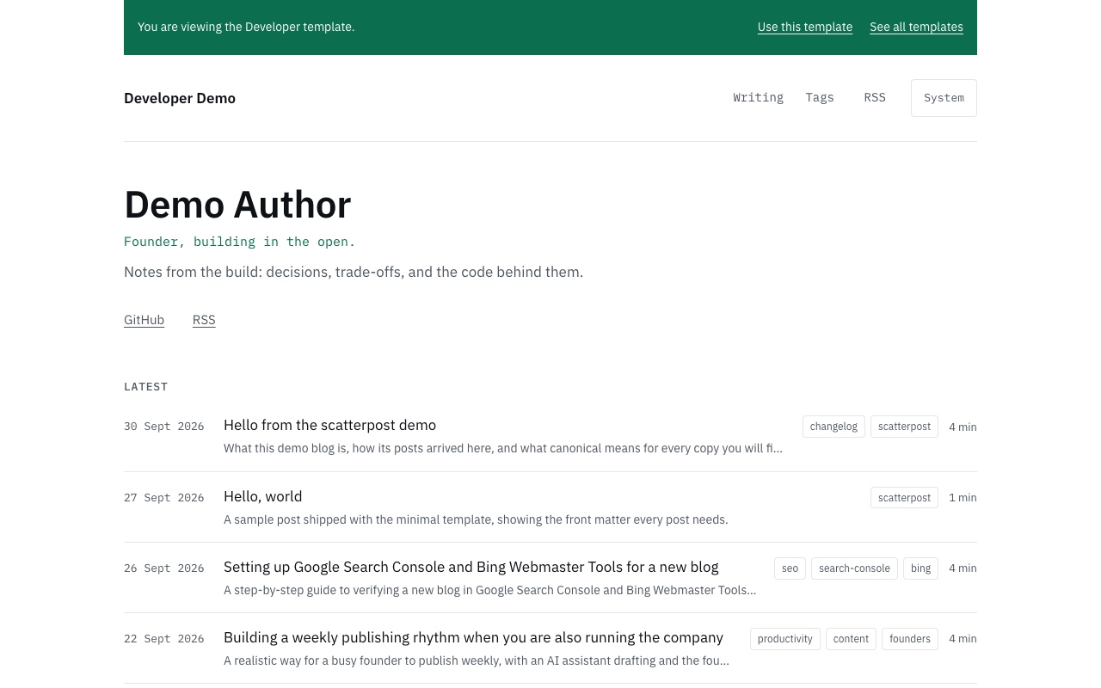Open the Google Search Console setup post
The height and width of the screenshot is (688, 1101).
point(471,567)
